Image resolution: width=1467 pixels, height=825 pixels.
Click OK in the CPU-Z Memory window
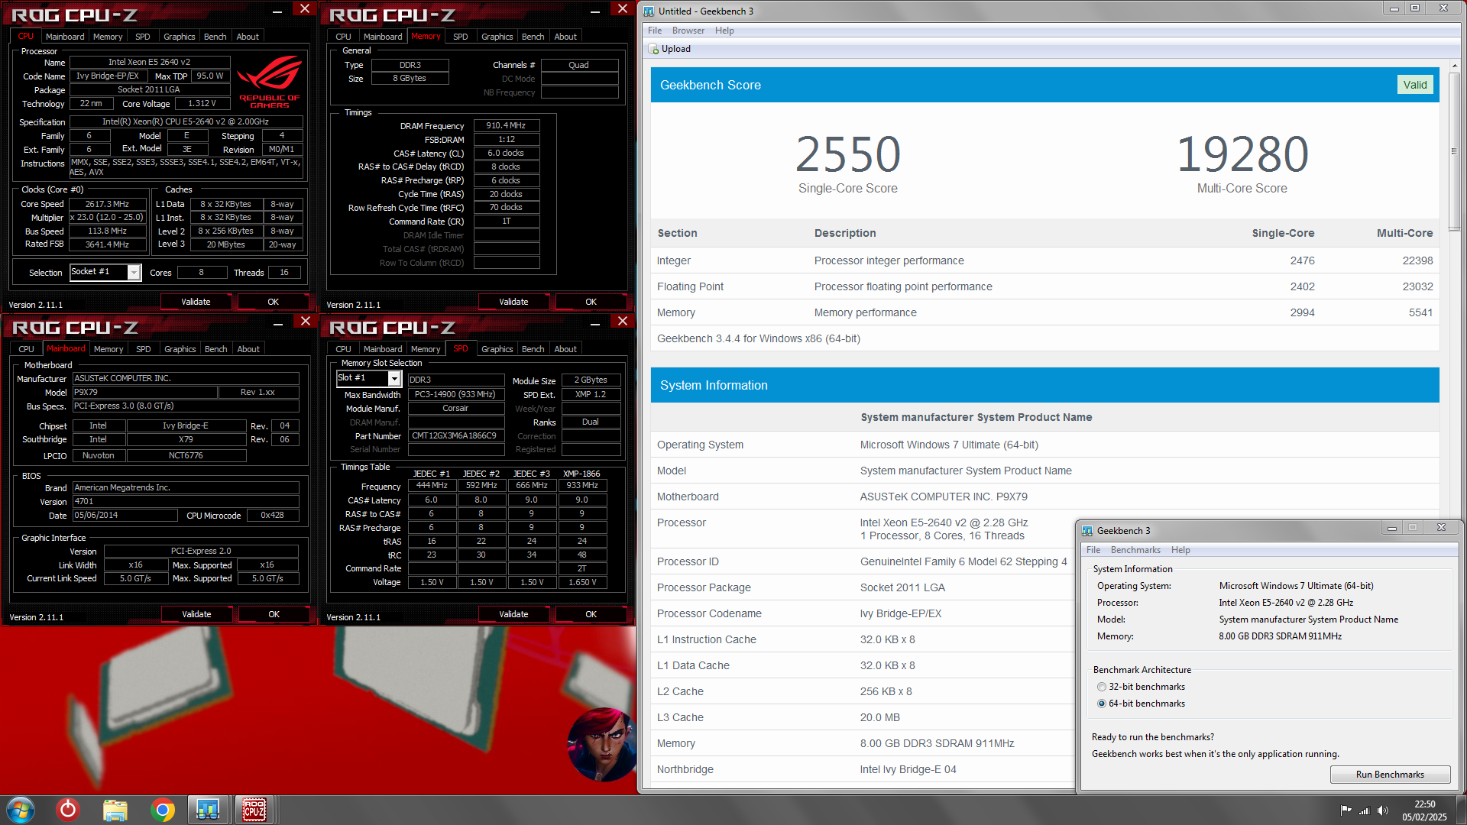[591, 302]
